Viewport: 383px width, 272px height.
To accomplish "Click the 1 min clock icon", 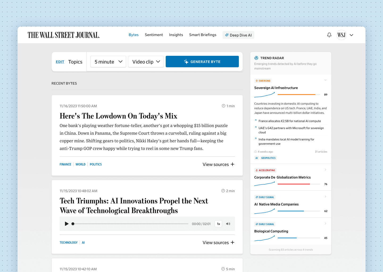I will pyautogui.click(x=223, y=106).
